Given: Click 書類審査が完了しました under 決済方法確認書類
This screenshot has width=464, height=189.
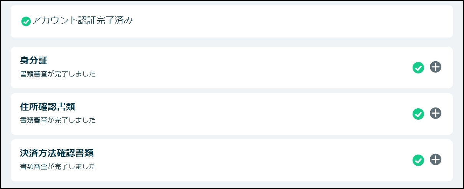Looking at the screenshot, I should click(x=58, y=167).
